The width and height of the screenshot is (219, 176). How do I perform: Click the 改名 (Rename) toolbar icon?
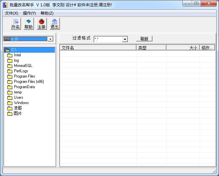[16, 24]
